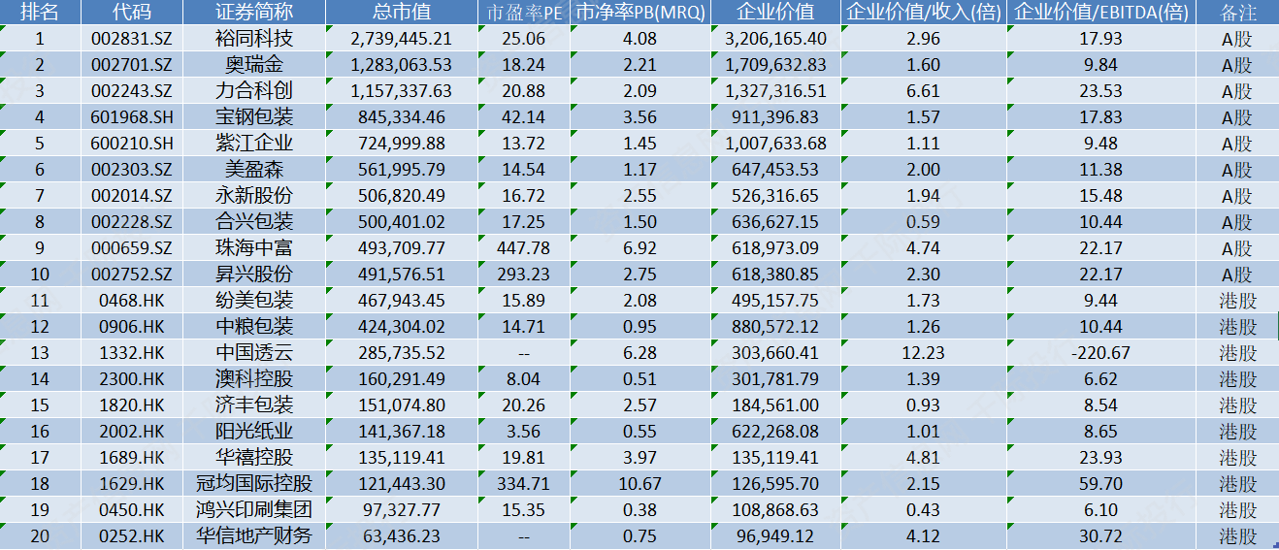Select the 阳光纸业 cell

(253, 432)
